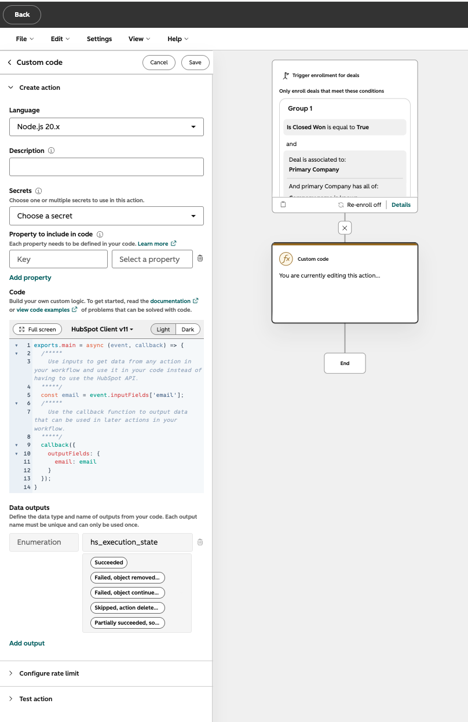The width and height of the screenshot is (468, 722).
Task: Click the Failed, object continue tag
Action: click(x=128, y=593)
